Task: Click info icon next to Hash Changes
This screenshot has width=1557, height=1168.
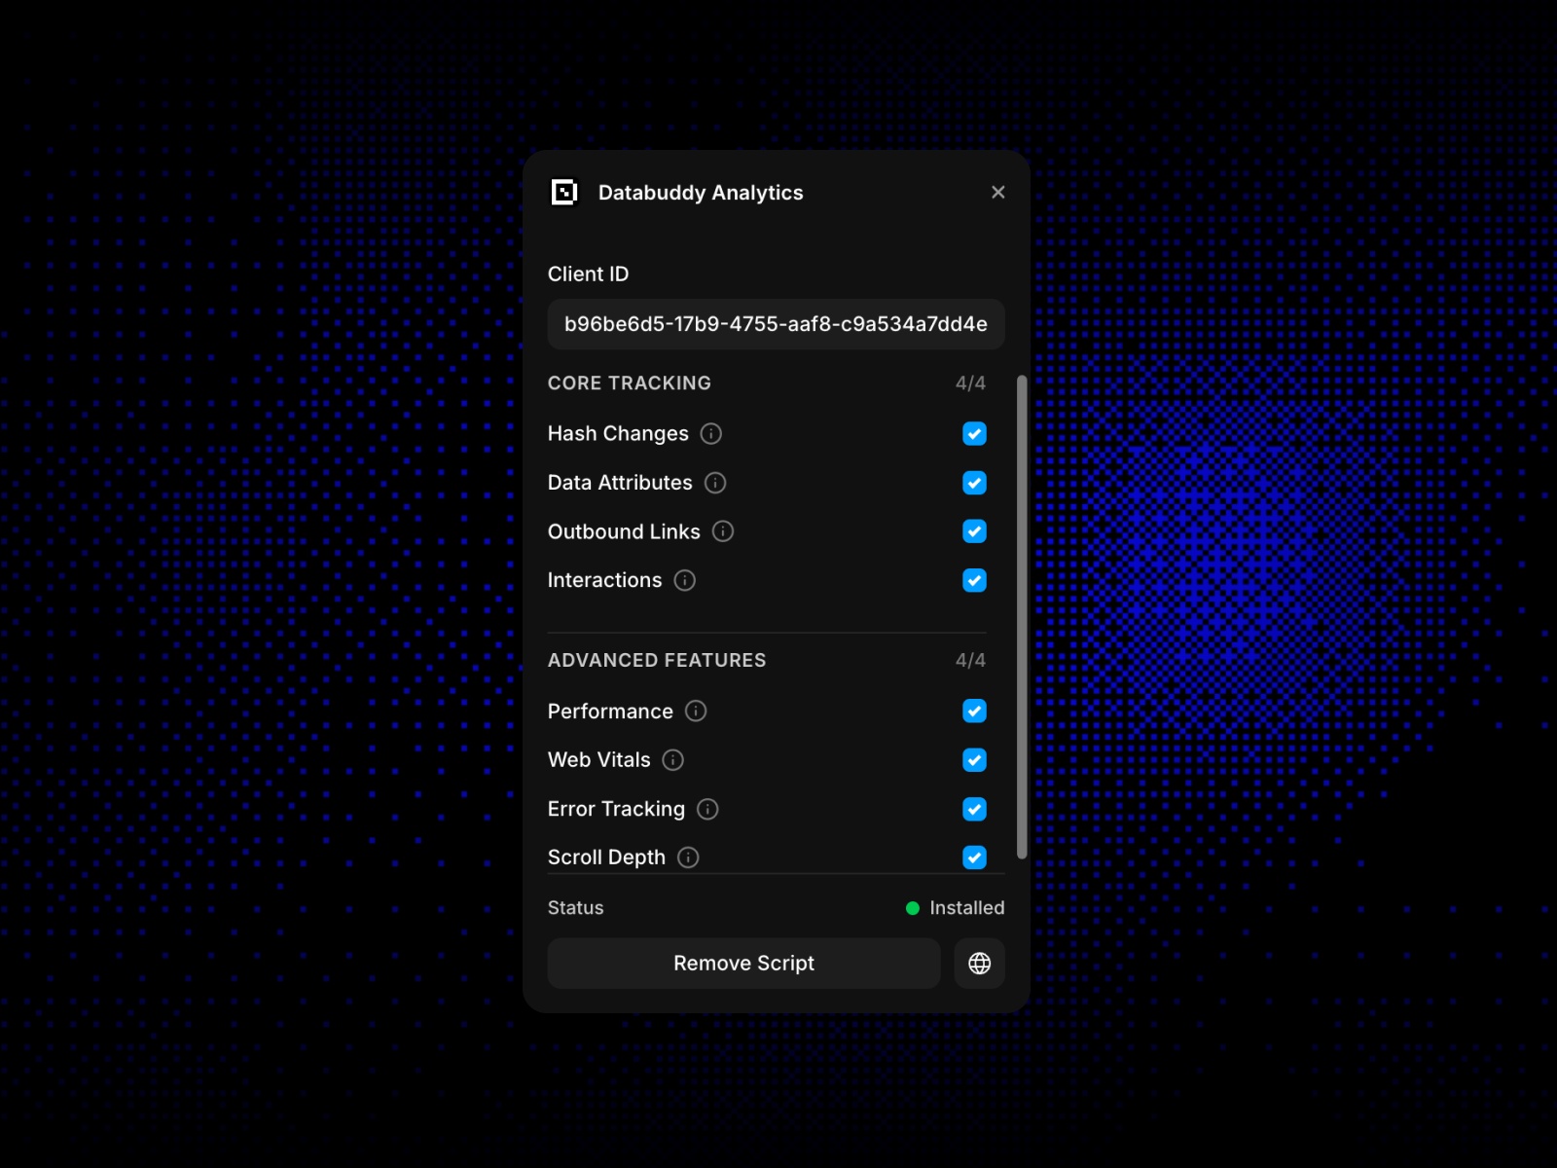Action: click(711, 434)
